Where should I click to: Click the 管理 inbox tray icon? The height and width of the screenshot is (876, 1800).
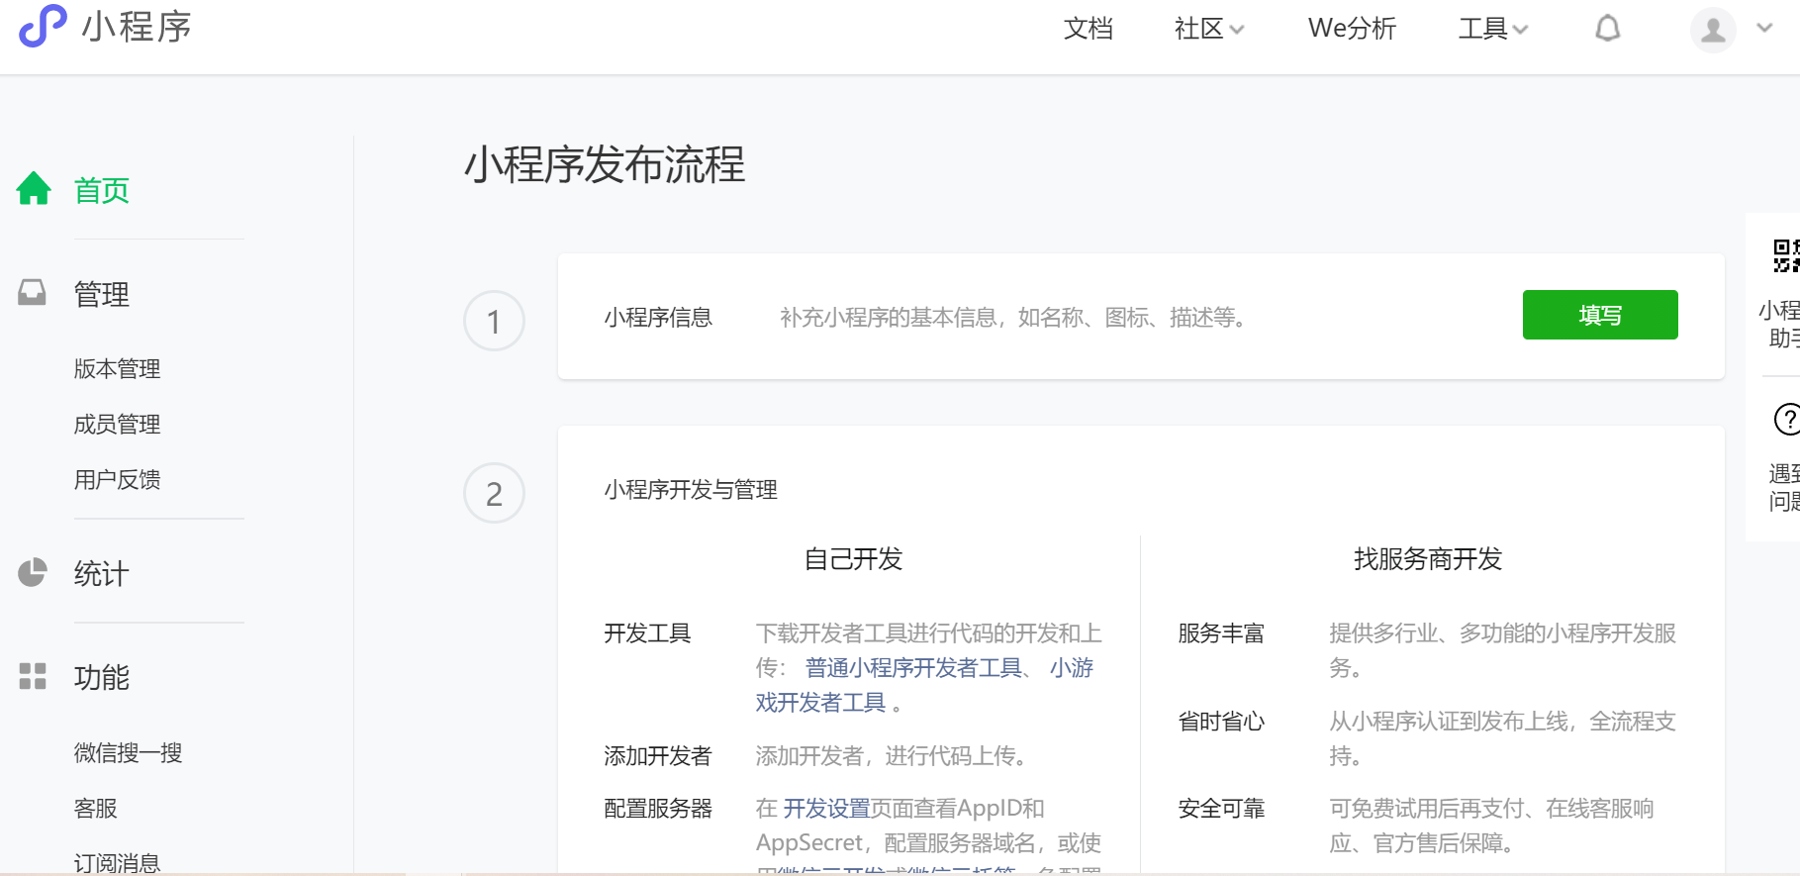[x=33, y=292]
